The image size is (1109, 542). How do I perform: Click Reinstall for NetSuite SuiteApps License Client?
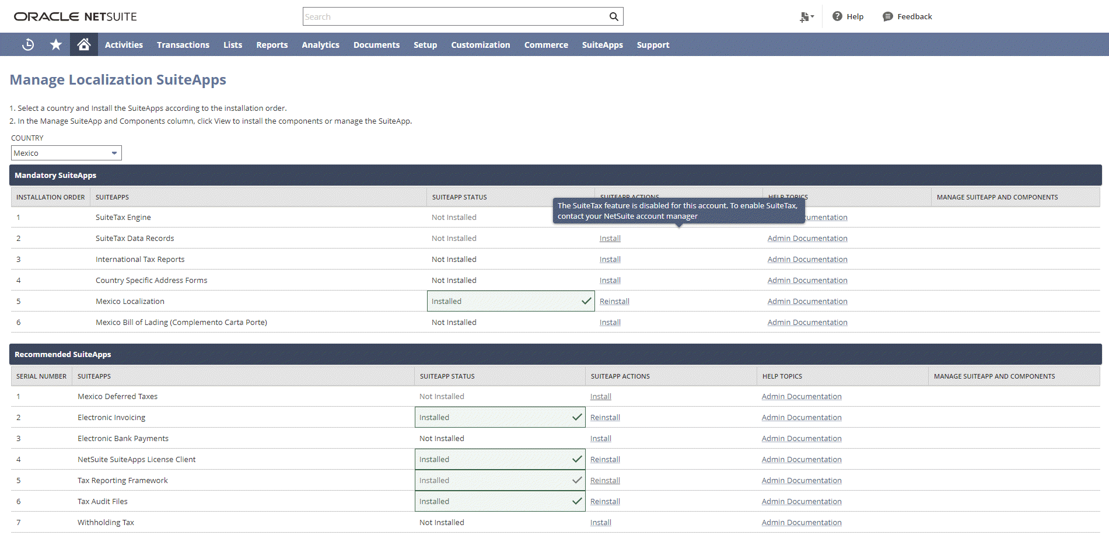click(605, 459)
